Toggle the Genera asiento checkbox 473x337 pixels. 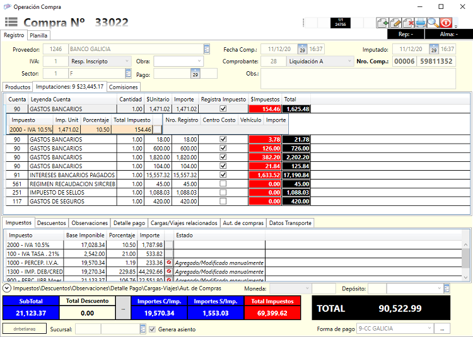(x=153, y=329)
